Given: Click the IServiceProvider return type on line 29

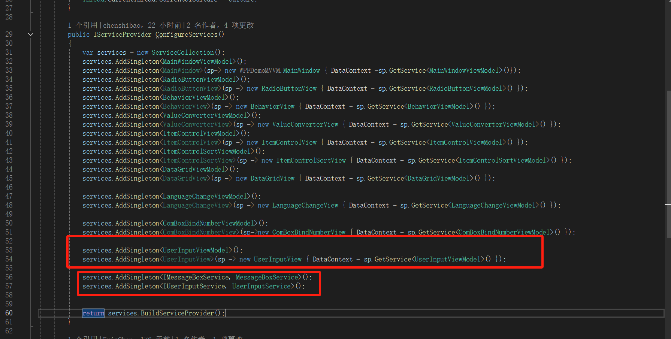Looking at the screenshot, I should tap(123, 34).
